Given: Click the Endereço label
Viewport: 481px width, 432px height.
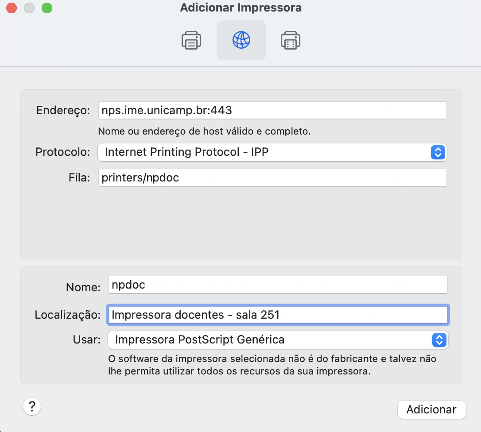Looking at the screenshot, I should [x=63, y=110].
